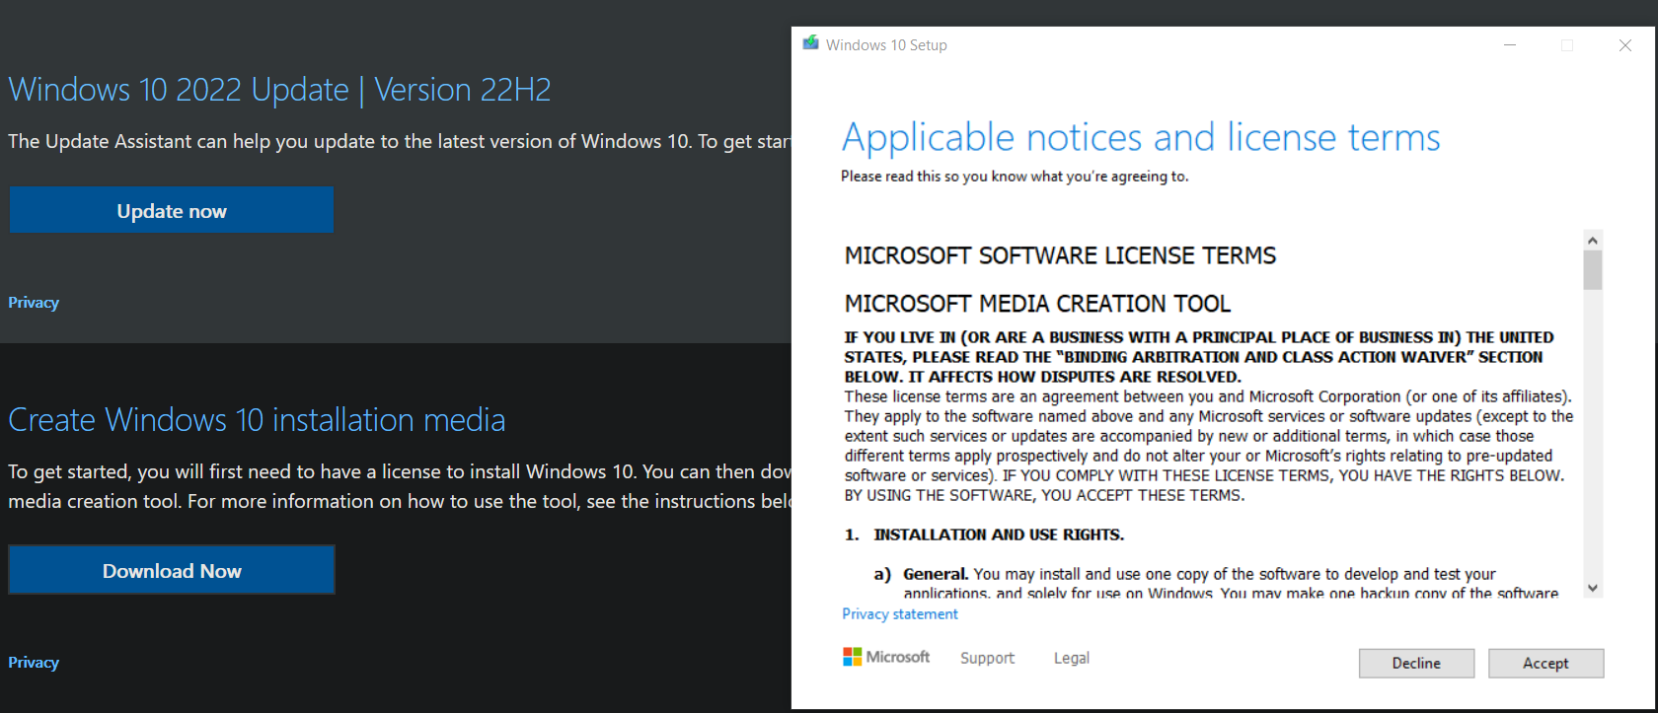Click the license text scrollbar thumb

pos(1592,270)
